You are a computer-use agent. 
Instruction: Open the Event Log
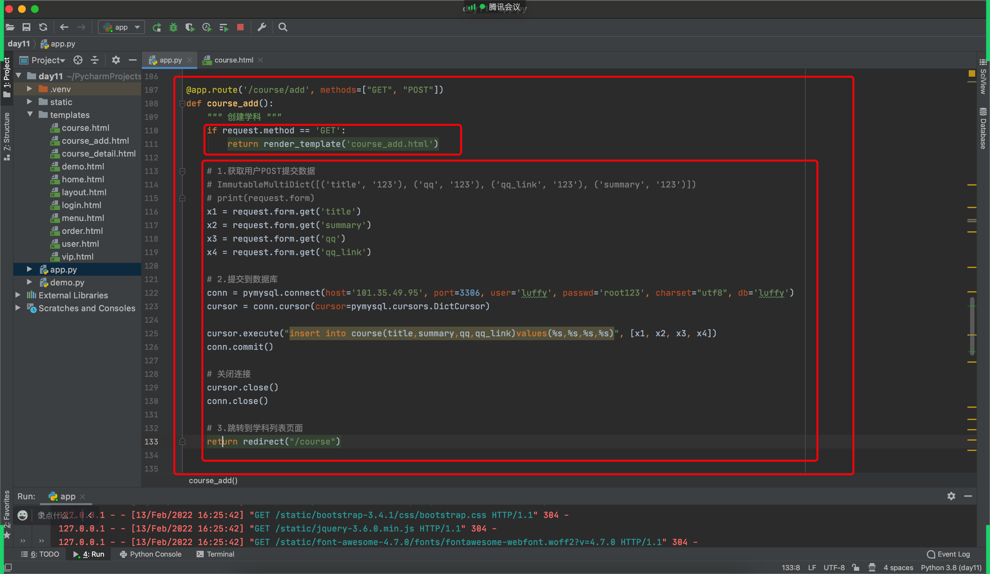[948, 554]
